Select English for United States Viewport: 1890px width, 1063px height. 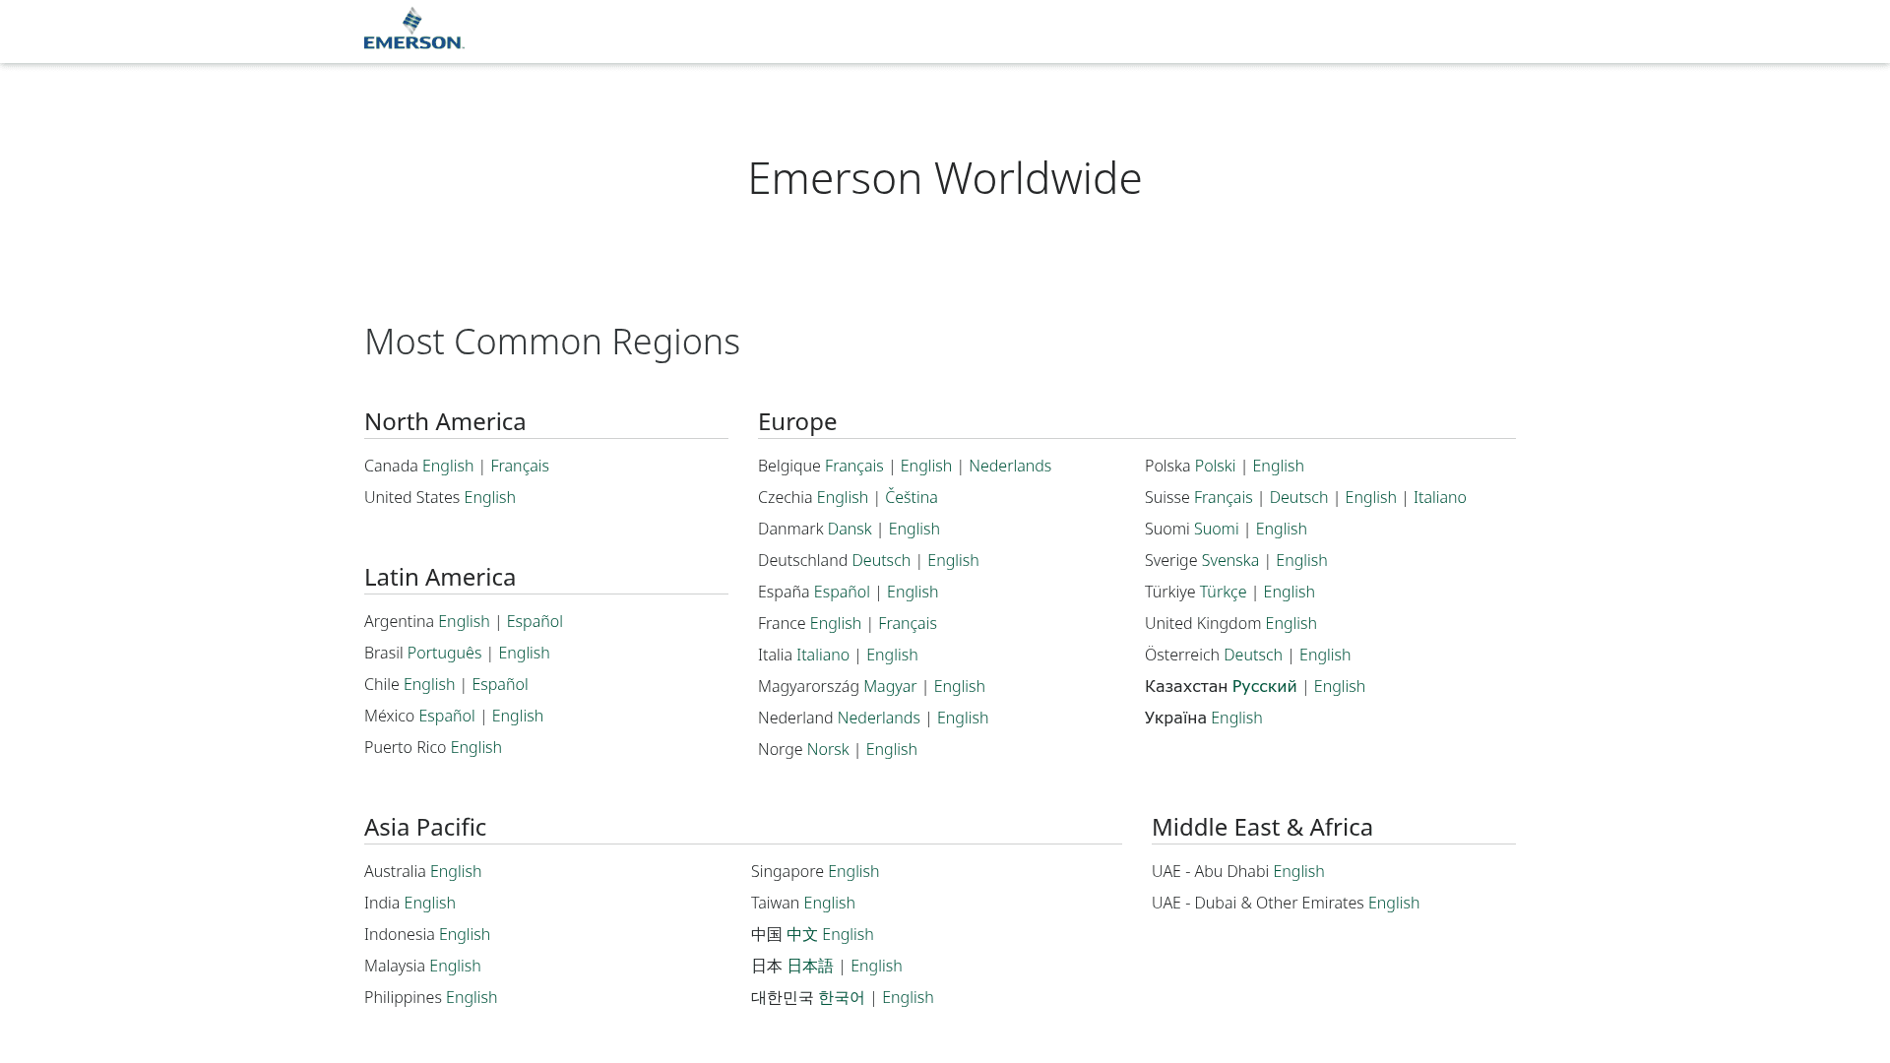[489, 497]
